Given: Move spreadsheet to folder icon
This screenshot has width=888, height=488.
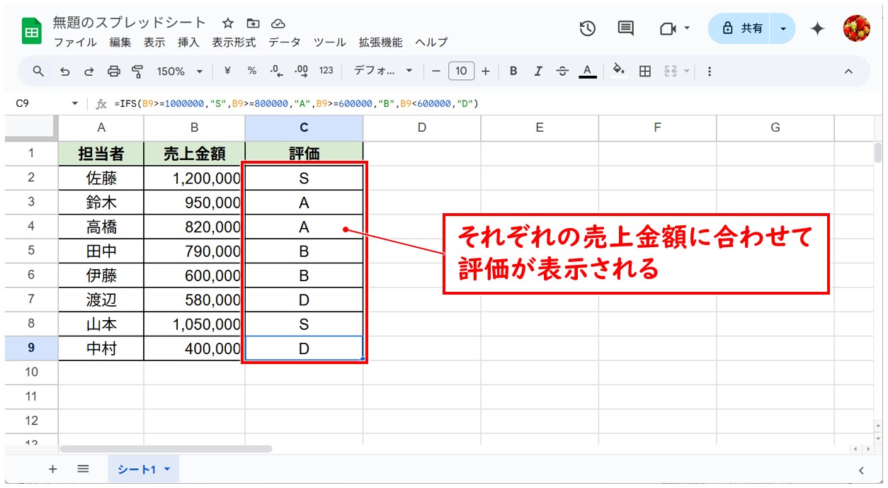Looking at the screenshot, I should click(253, 23).
